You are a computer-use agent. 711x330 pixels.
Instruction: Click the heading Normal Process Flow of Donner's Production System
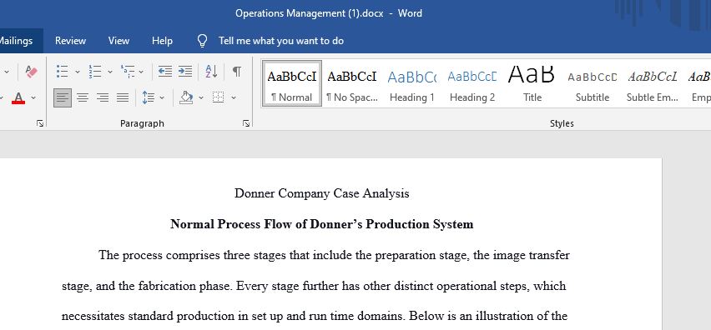(322, 224)
